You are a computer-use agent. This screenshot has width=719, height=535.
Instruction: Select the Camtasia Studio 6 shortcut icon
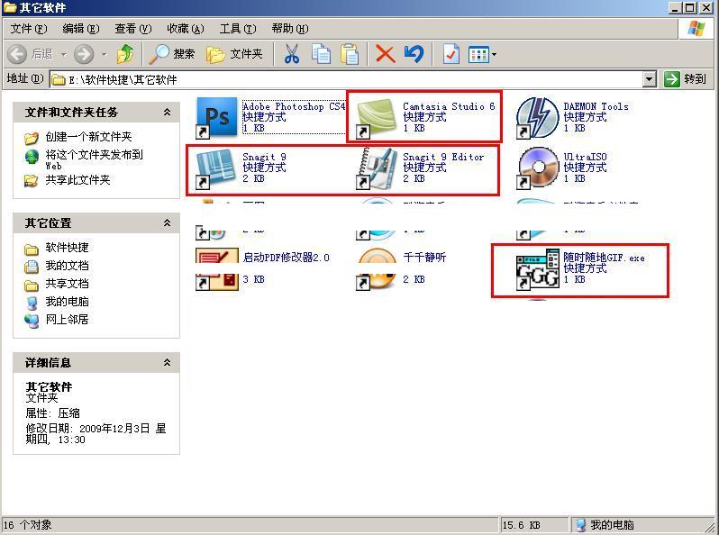[377, 117]
